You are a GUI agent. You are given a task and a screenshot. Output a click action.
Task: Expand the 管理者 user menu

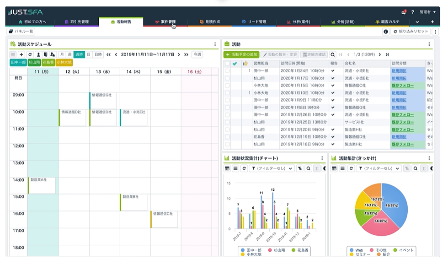tap(428, 12)
